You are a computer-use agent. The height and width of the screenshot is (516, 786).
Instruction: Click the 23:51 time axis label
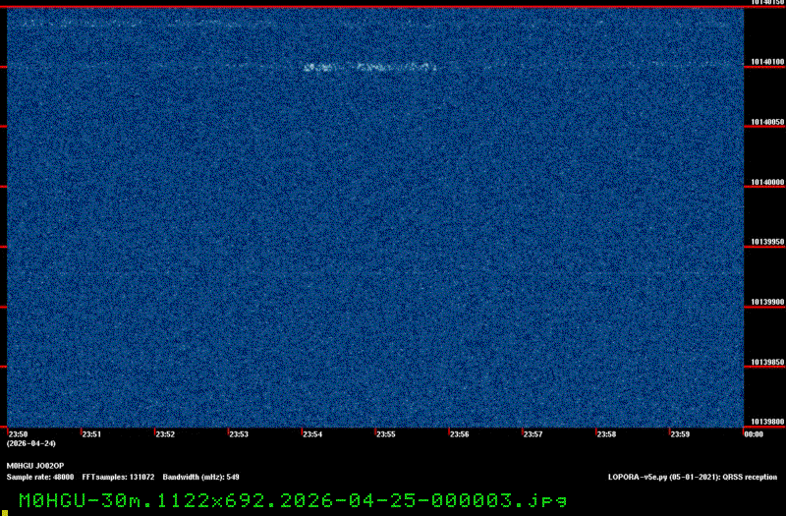point(91,434)
